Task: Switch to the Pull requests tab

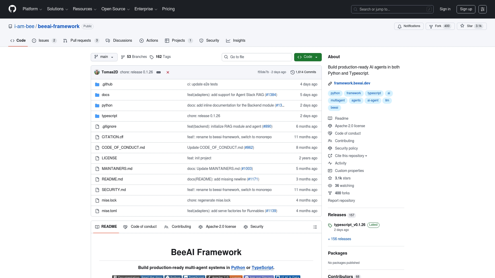Action: click(x=81, y=41)
